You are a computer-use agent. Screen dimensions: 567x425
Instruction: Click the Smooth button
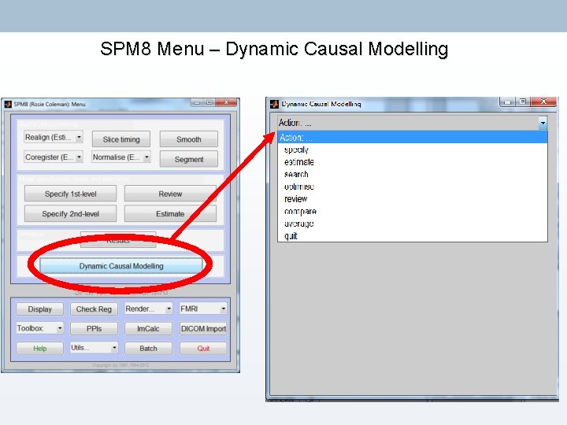click(x=189, y=139)
